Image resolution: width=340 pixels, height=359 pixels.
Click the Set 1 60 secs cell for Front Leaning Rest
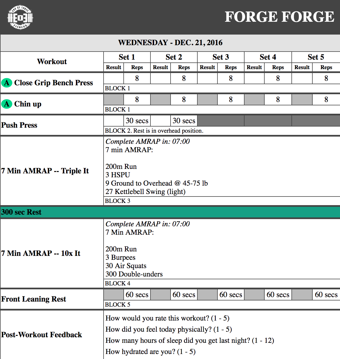coord(137,295)
